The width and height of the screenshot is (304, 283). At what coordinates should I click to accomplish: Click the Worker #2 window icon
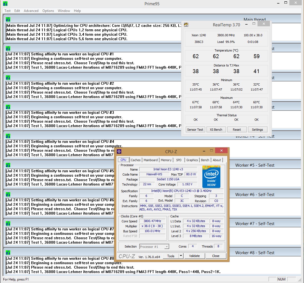8,78
